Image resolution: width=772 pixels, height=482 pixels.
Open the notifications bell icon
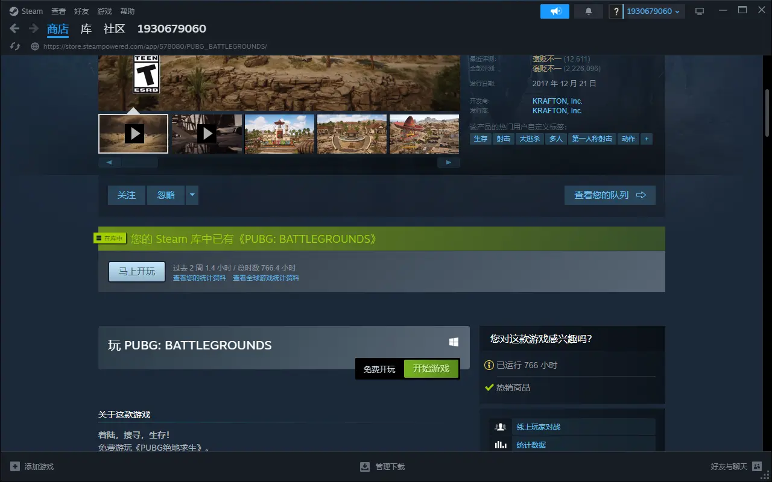pyautogui.click(x=589, y=11)
